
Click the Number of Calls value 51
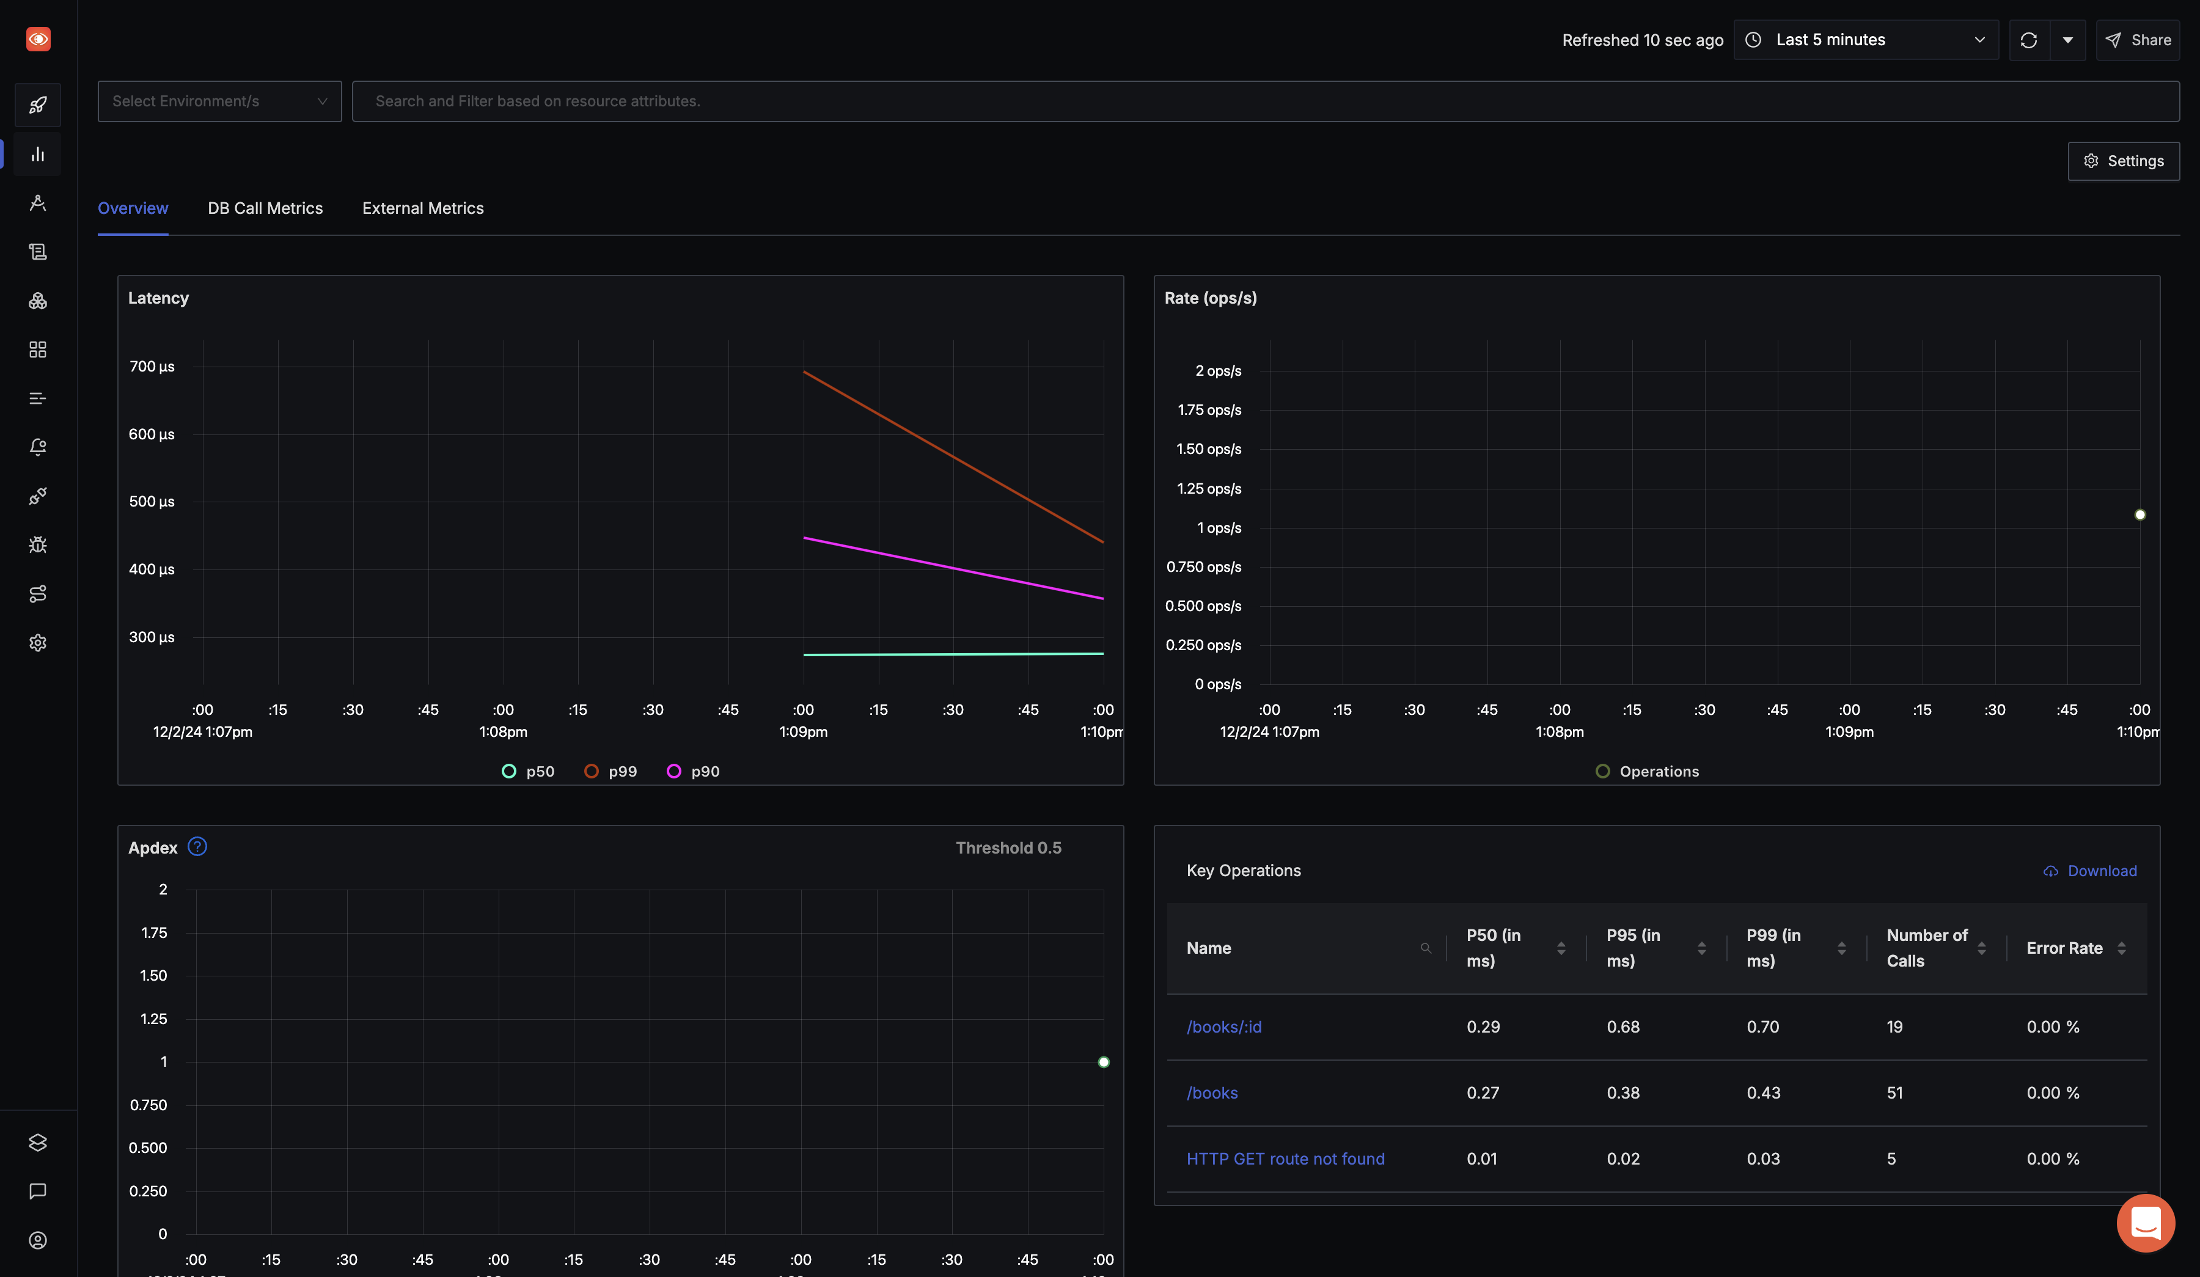[x=1894, y=1093]
